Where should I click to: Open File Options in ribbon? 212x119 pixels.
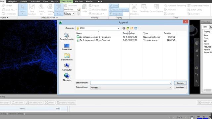[x=9, y=14]
